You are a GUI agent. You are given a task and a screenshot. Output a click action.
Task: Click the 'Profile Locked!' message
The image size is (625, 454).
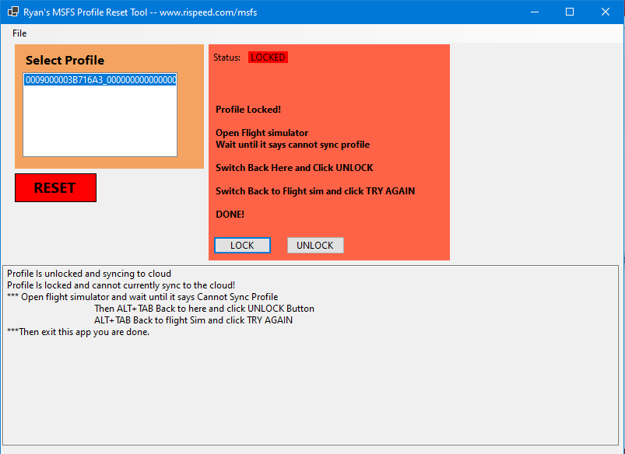pyautogui.click(x=248, y=110)
